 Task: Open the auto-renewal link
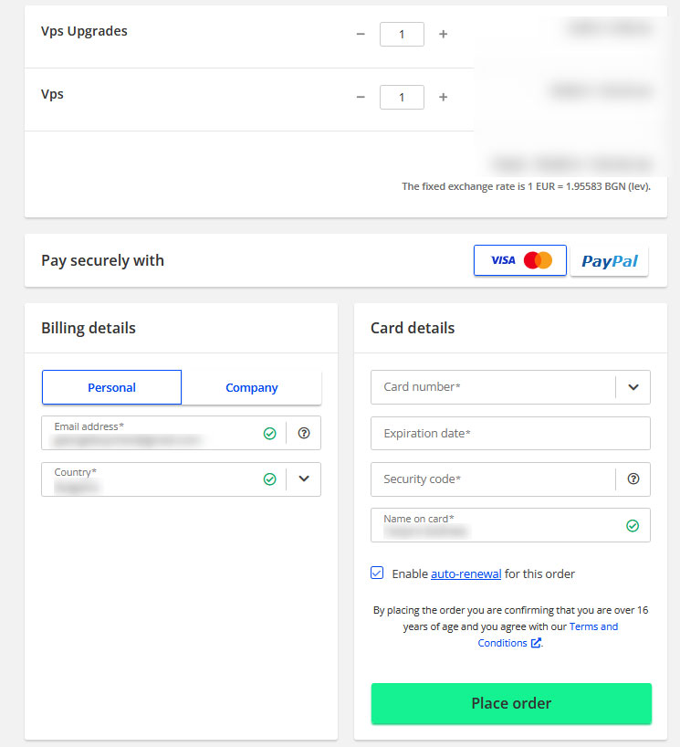tap(466, 573)
